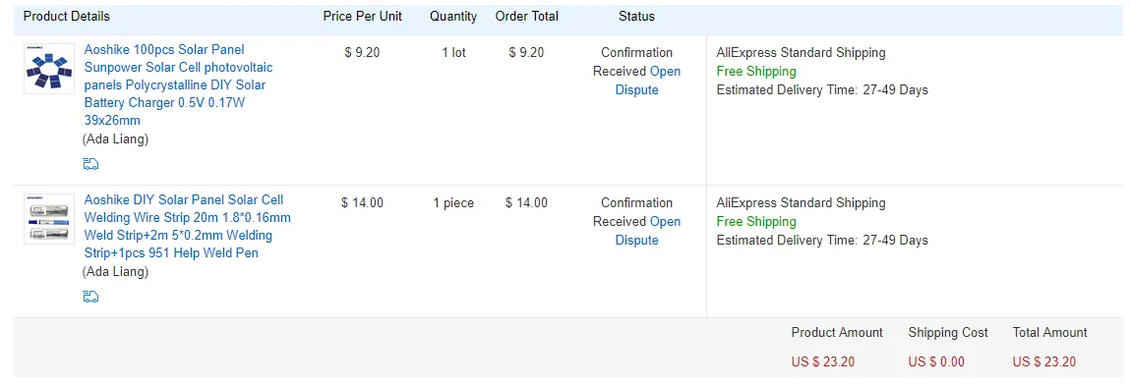Viewport: 1131px width, 386px height.
Task: Open the welding wire strip product thumbnail
Action: [49, 219]
